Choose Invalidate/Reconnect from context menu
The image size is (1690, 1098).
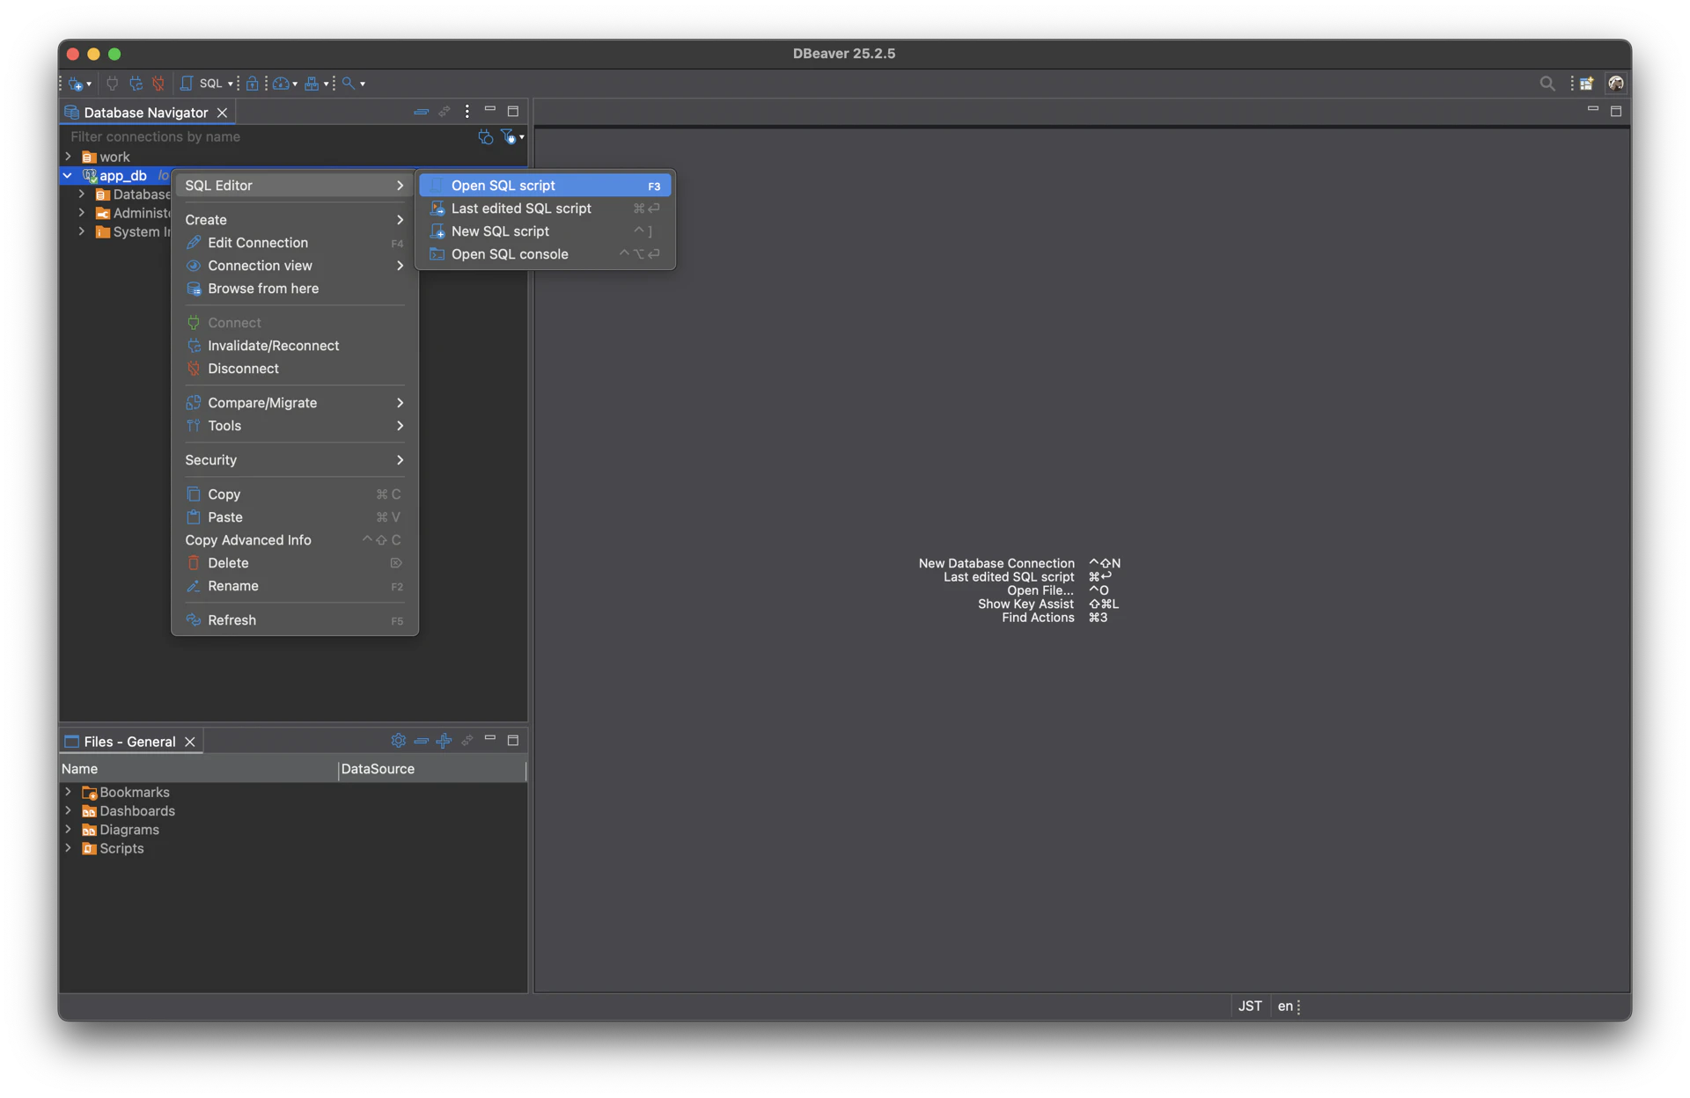(295, 346)
